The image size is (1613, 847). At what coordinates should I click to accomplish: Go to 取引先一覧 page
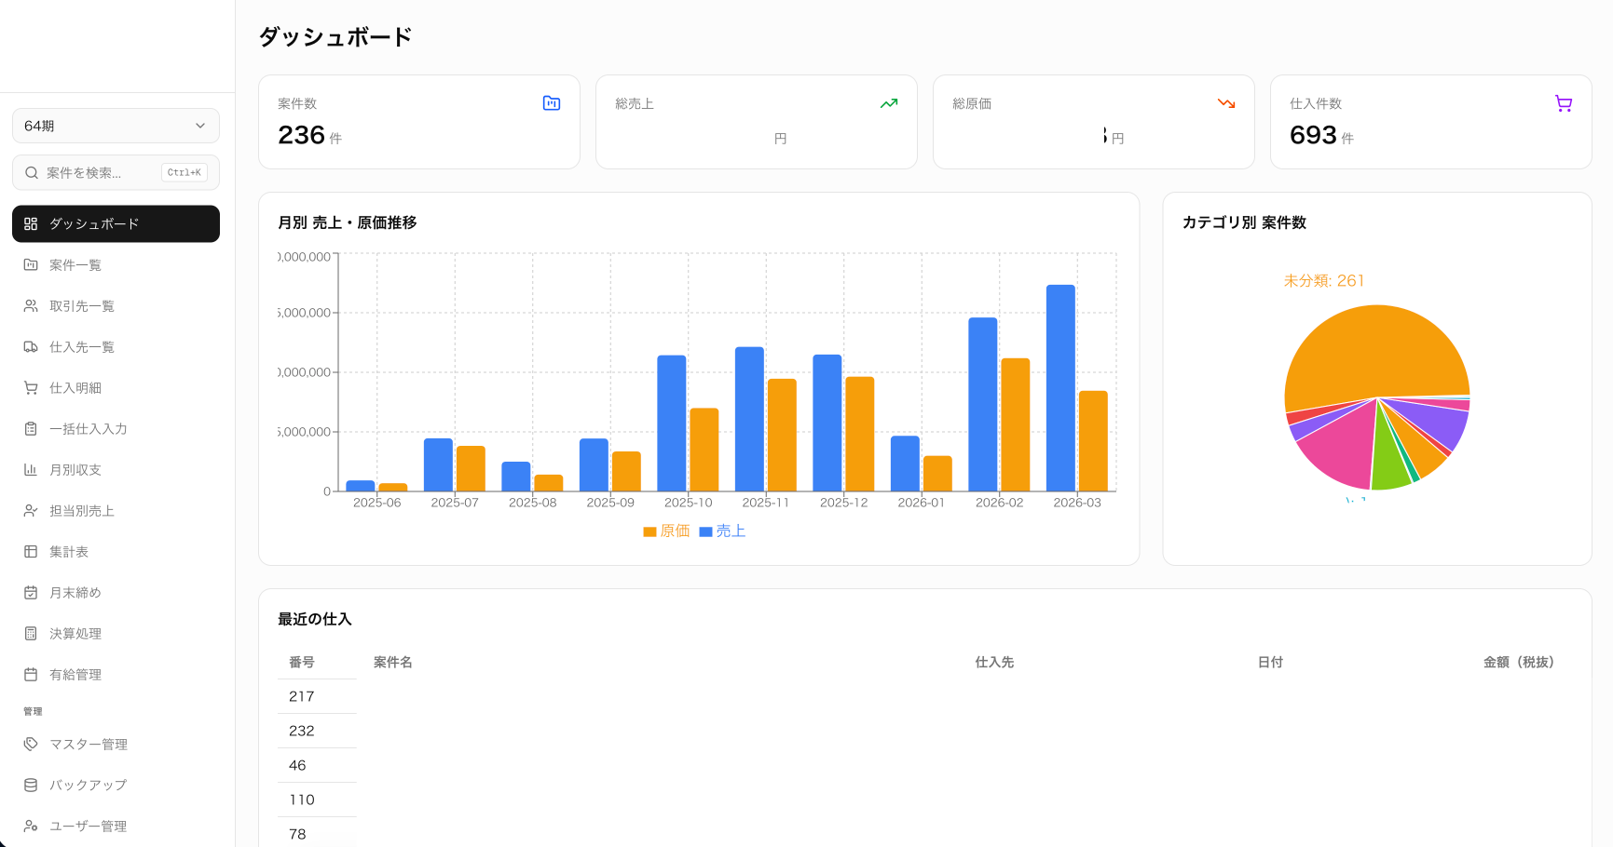point(116,305)
